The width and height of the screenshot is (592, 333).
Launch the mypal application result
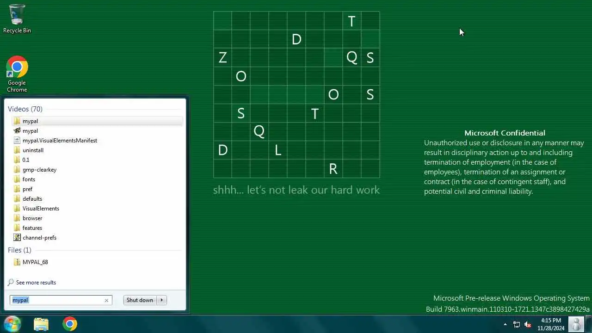click(x=97, y=131)
